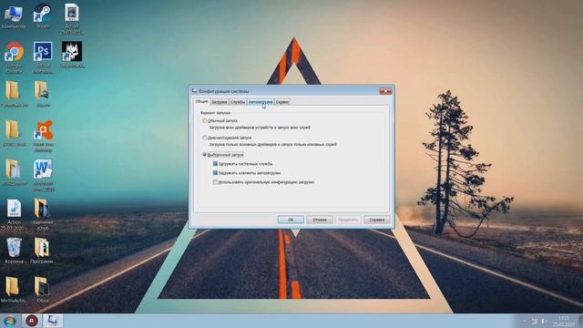Select the Диагностический запуск radio button
The image size is (583, 328).
click(204, 138)
